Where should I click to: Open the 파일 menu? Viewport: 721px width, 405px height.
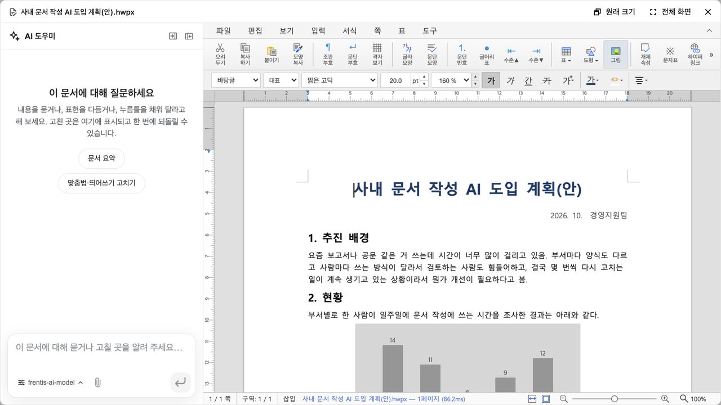(224, 31)
